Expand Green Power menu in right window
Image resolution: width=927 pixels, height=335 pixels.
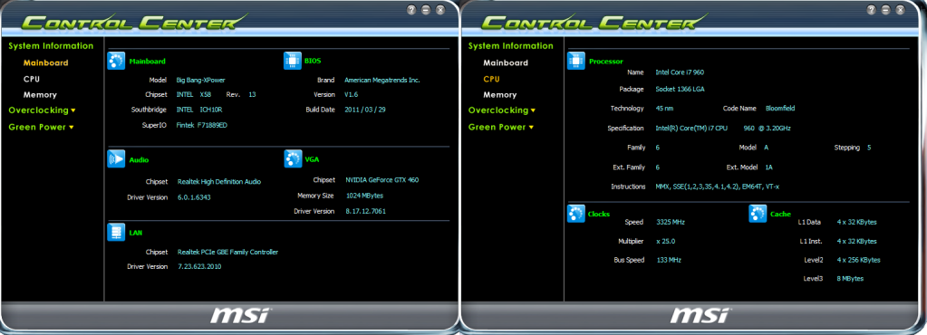pyautogui.click(x=501, y=127)
